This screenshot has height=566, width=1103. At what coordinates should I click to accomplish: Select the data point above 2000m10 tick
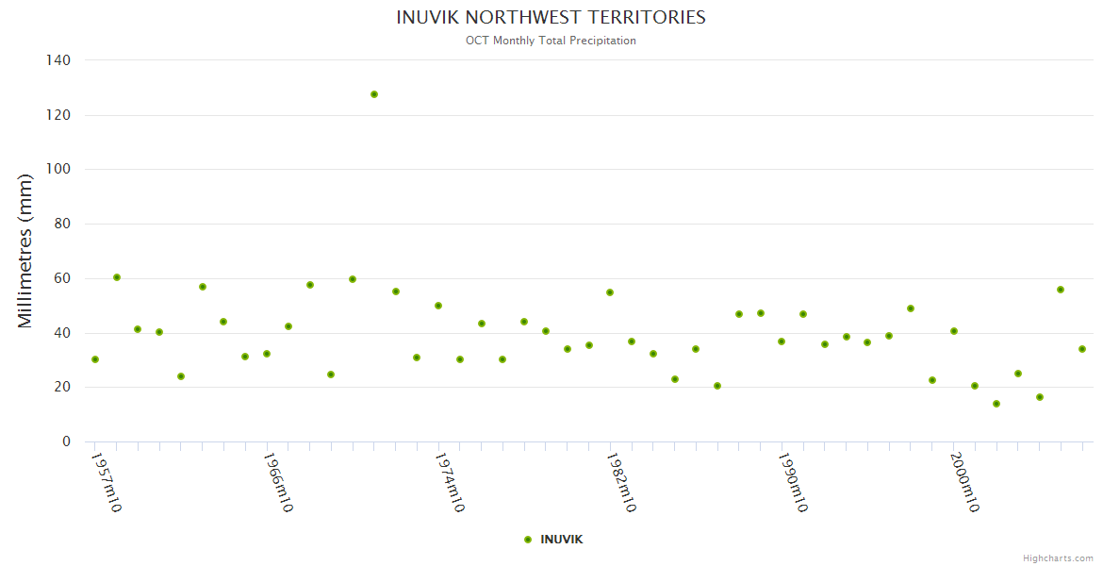pos(954,331)
